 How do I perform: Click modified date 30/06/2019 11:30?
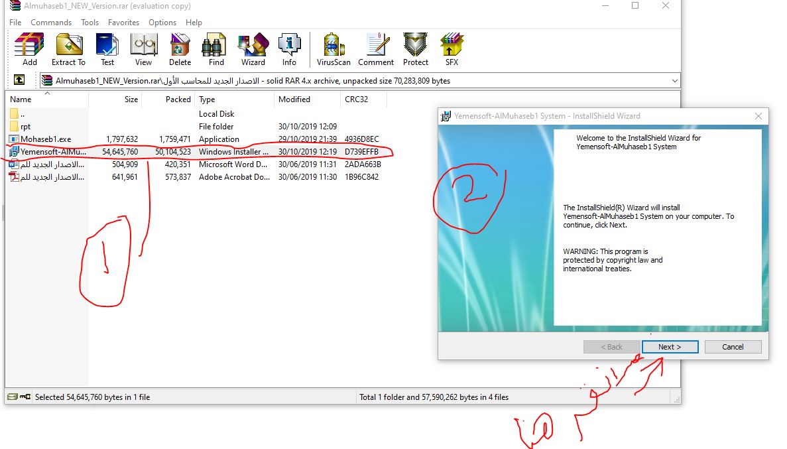(x=308, y=177)
